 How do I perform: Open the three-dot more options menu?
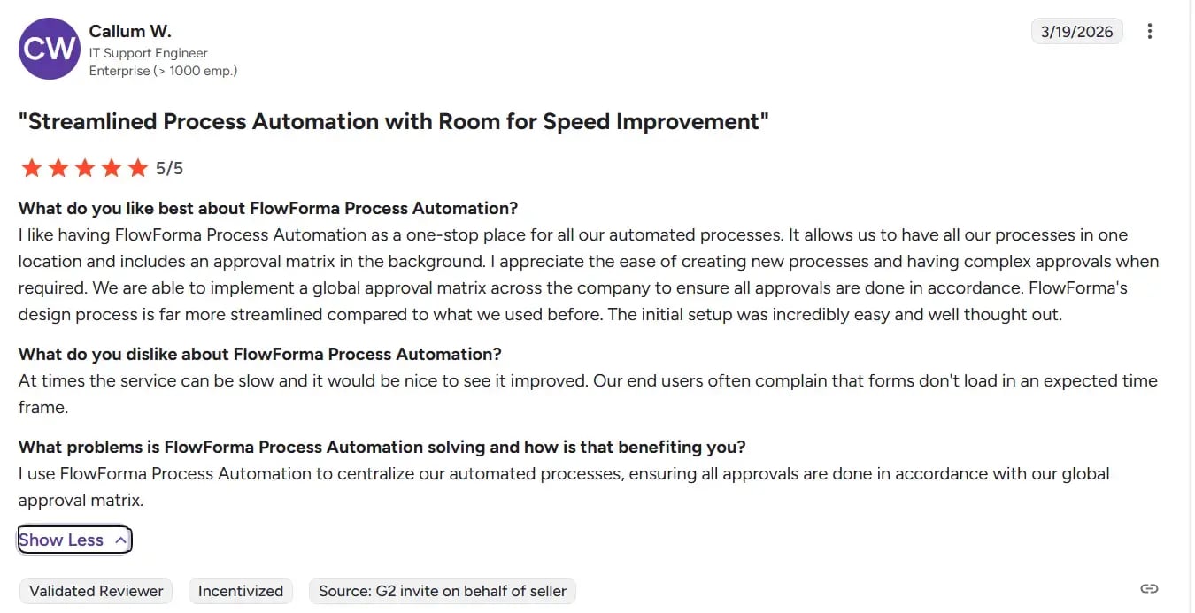coord(1150,32)
